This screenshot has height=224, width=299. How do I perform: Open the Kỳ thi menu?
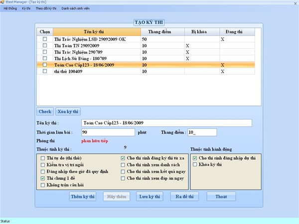point(26,9)
